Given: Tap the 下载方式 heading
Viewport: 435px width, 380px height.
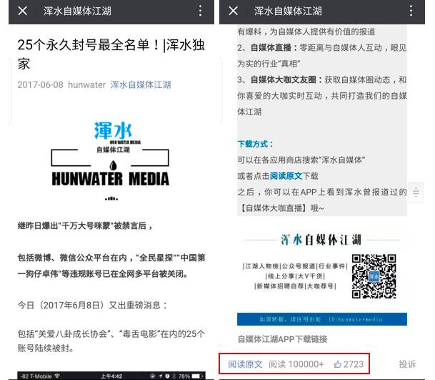Looking at the screenshot, I should point(255,144).
